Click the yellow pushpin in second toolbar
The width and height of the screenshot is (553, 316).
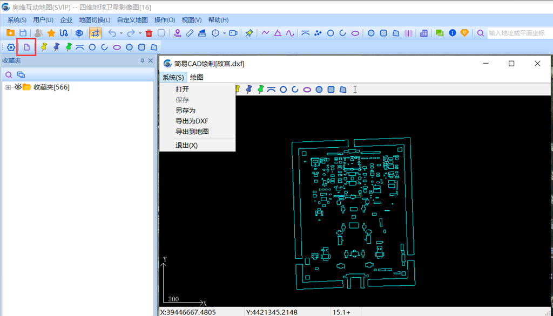(44, 47)
